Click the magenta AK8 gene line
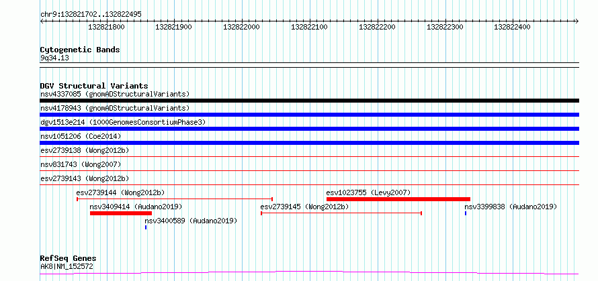 click(309, 273)
